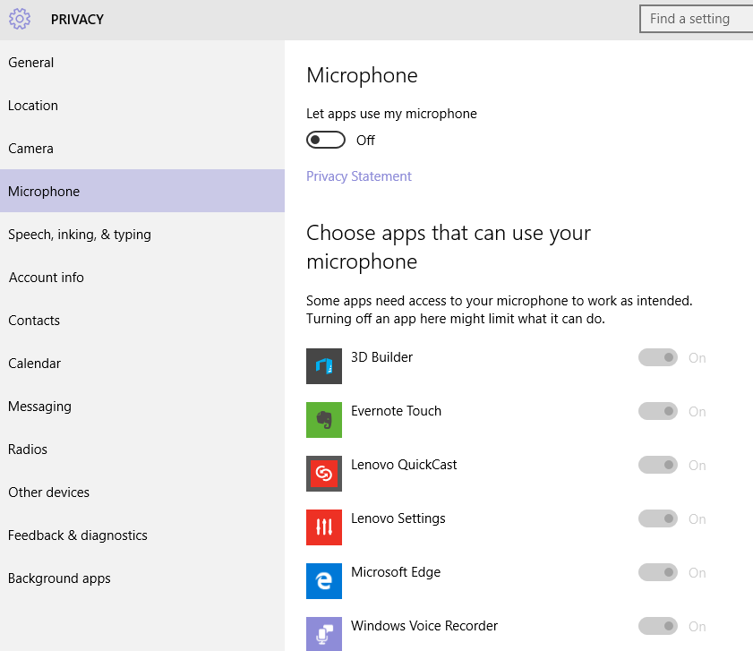Select the Microphone section in sidebar

click(142, 192)
